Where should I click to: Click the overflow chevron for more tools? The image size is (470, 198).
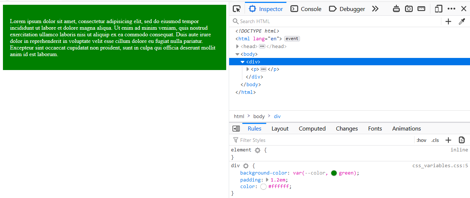click(x=375, y=9)
